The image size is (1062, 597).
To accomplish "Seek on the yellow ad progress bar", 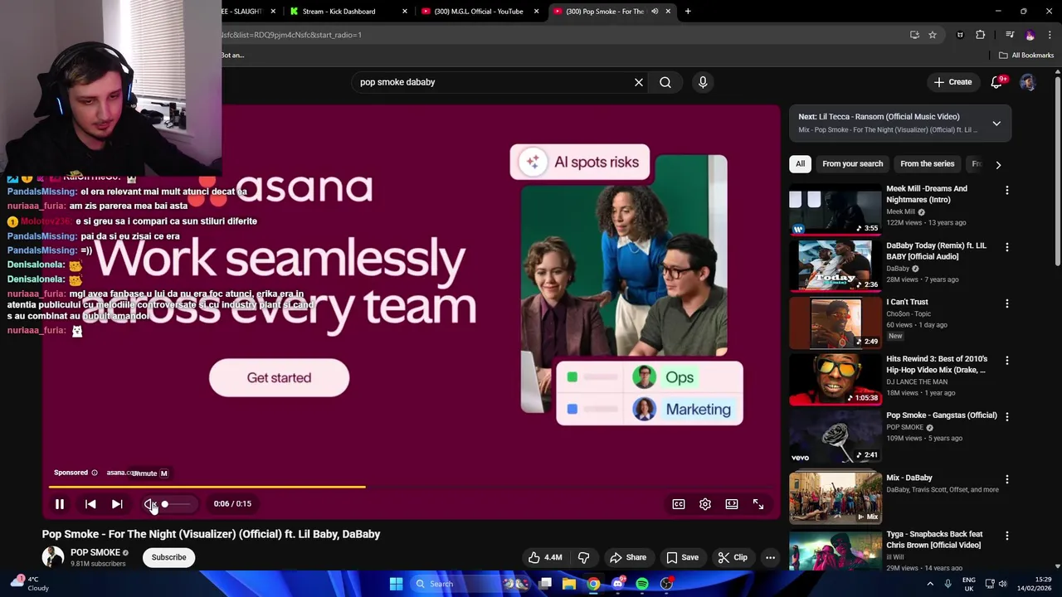I will pyautogui.click(x=412, y=487).
